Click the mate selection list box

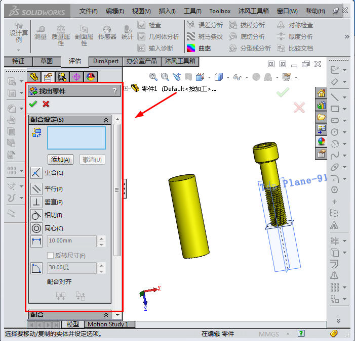pyautogui.click(x=76, y=138)
